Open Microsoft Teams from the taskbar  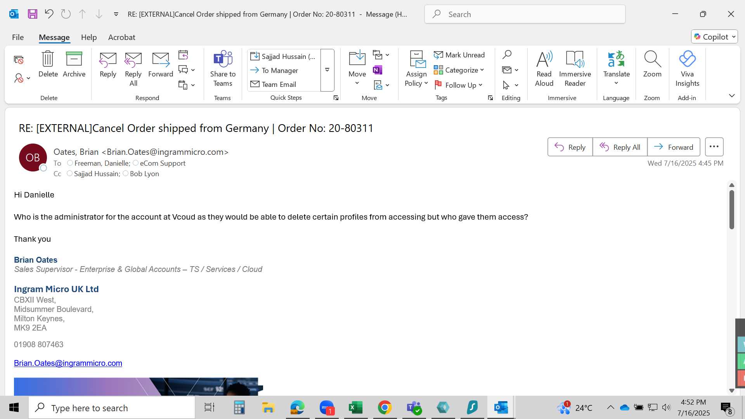coord(414,408)
